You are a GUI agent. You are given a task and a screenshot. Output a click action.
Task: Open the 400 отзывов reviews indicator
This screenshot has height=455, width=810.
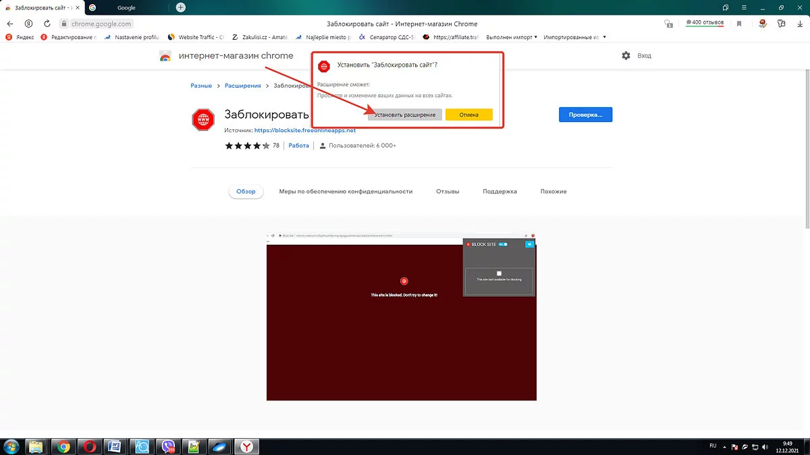(705, 23)
